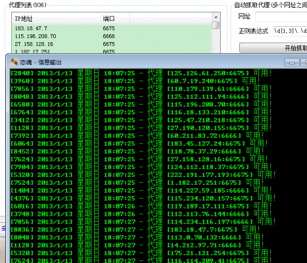
Task: Click the 代理列表(936) group label
Action: [28, 5]
